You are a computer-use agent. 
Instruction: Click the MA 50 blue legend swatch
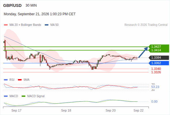(47, 25)
